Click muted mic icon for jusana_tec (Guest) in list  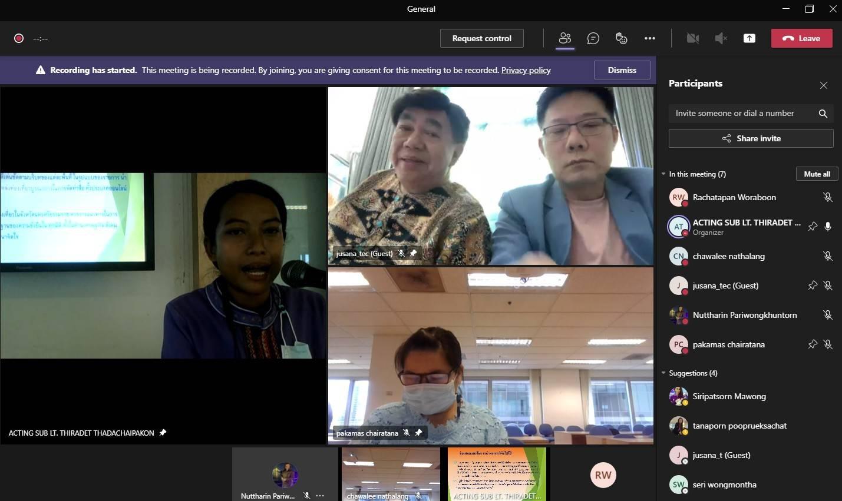coord(828,286)
